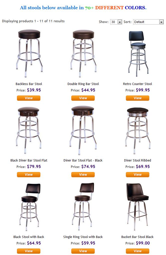Click the Single Ring Stool with Back title
This screenshot has height=255, width=166.
pos(83,237)
